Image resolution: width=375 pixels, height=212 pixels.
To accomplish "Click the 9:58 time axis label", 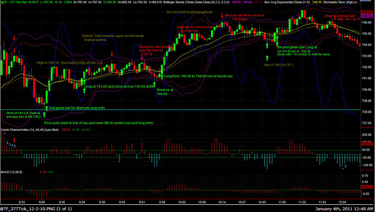I will (162, 202).
